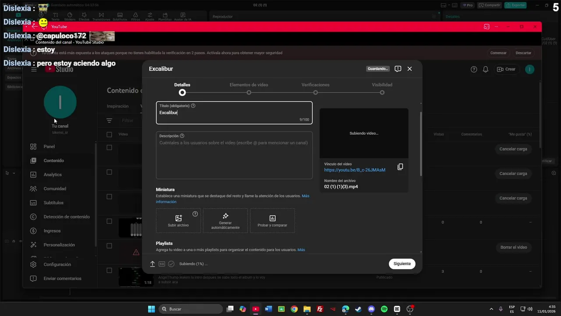Click the upload dialog vertical scrollbar
Screen dimensions: 561x316
pyautogui.click(x=421, y=144)
